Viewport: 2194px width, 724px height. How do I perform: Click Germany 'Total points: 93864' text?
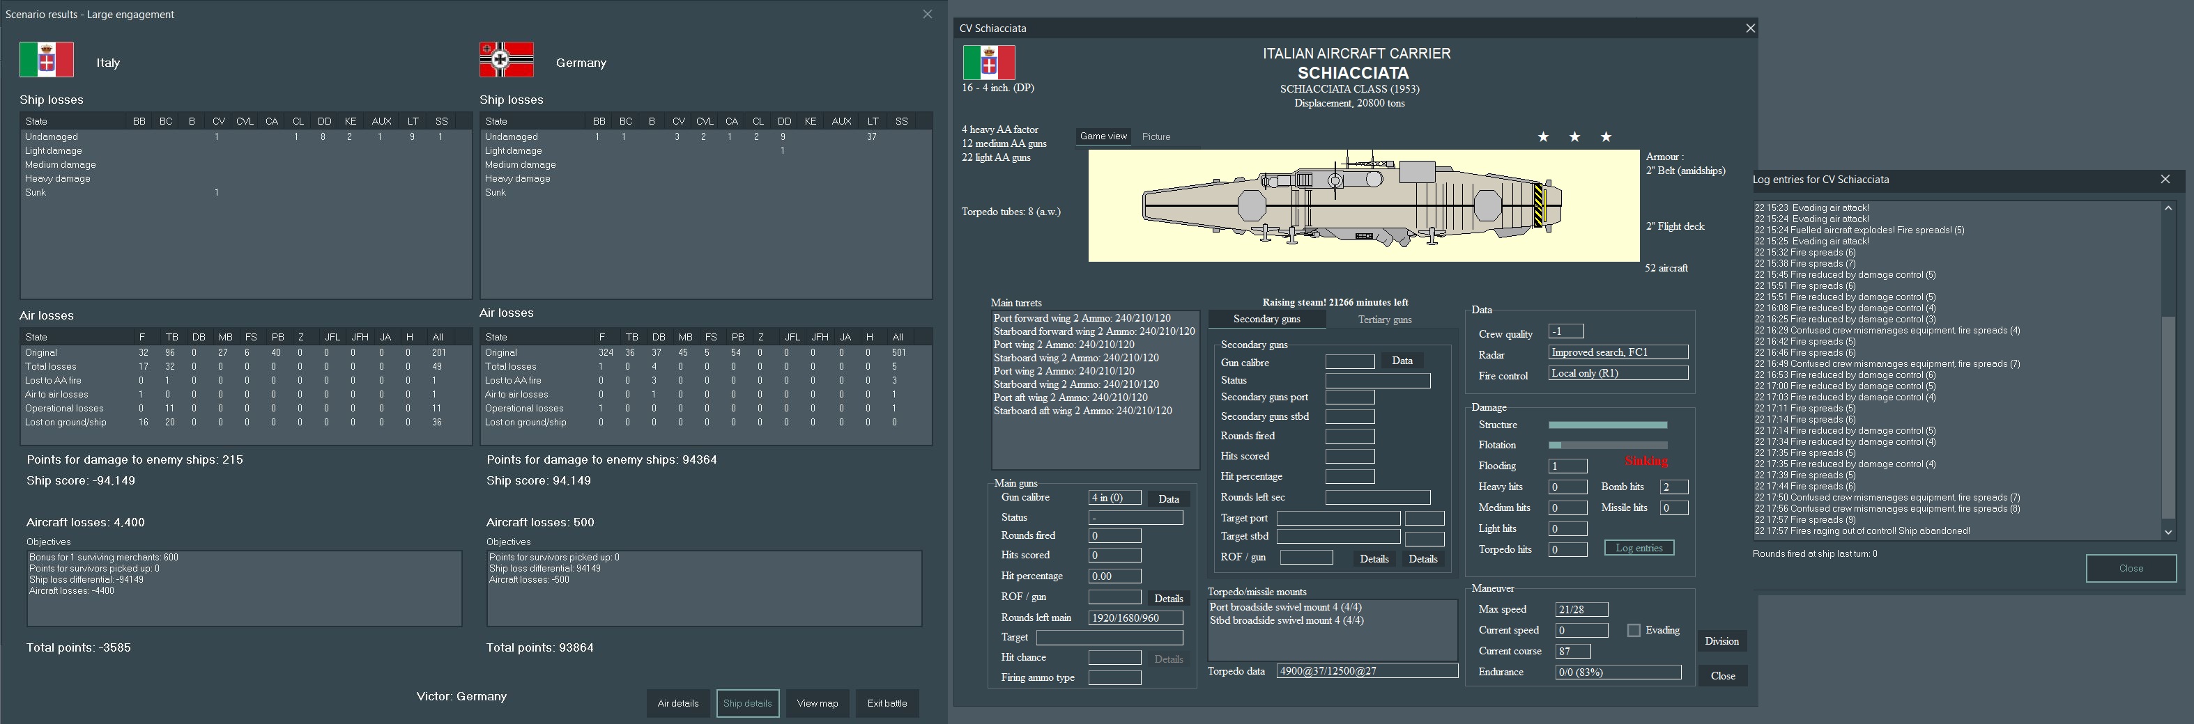point(540,647)
